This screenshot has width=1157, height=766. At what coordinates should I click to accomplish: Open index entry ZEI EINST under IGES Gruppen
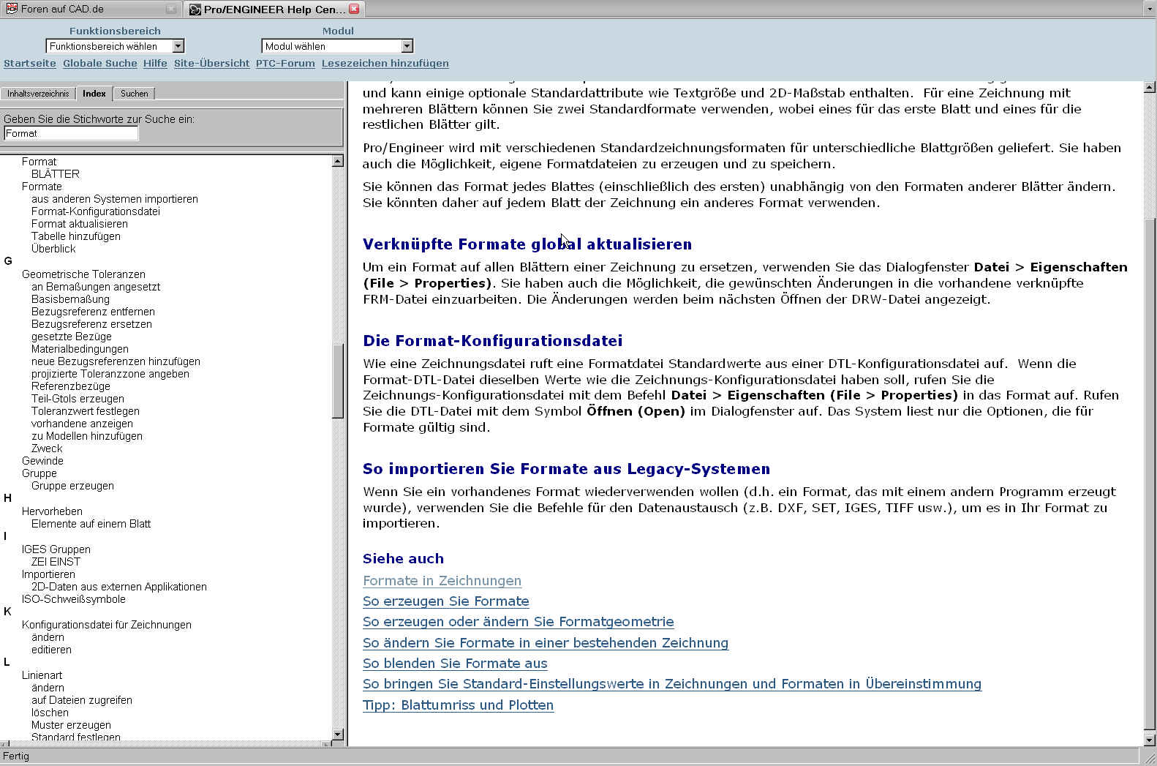click(56, 562)
